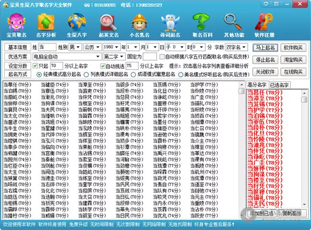Image resolution: width=311 pixels, height=230 pixels.
Task: Click the 基本信息 section button
Action: (18, 47)
